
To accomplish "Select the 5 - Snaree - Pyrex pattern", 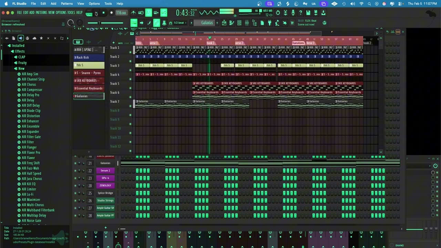I will coord(89,73).
